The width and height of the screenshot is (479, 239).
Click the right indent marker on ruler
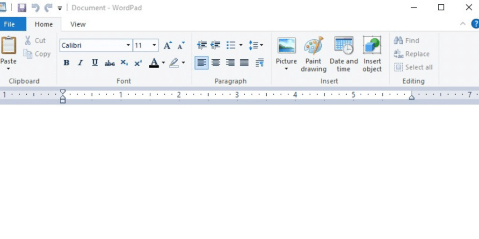tap(412, 96)
